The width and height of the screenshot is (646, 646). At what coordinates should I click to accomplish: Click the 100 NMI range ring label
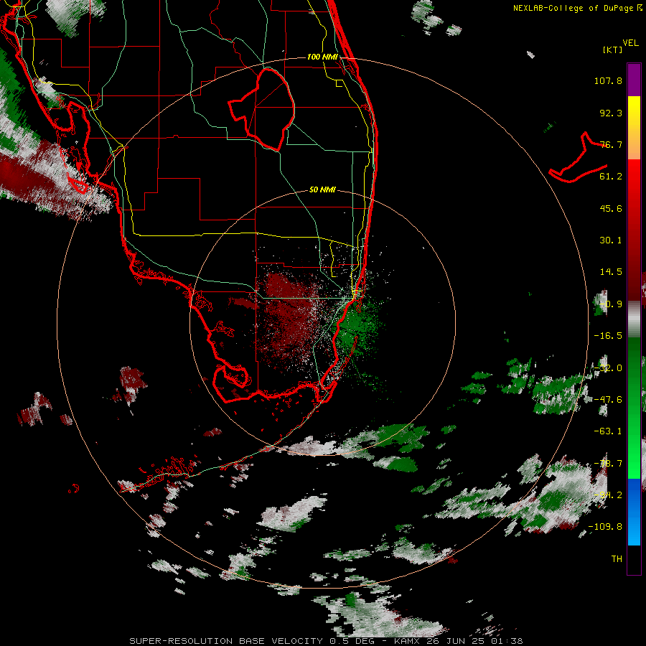click(x=322, y=57)
